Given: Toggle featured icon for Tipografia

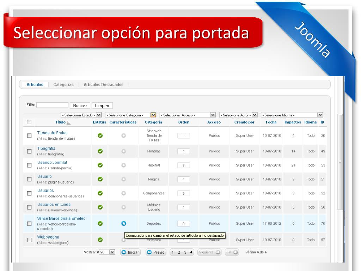Looking at the screenshot, I should tap(124, 151).
